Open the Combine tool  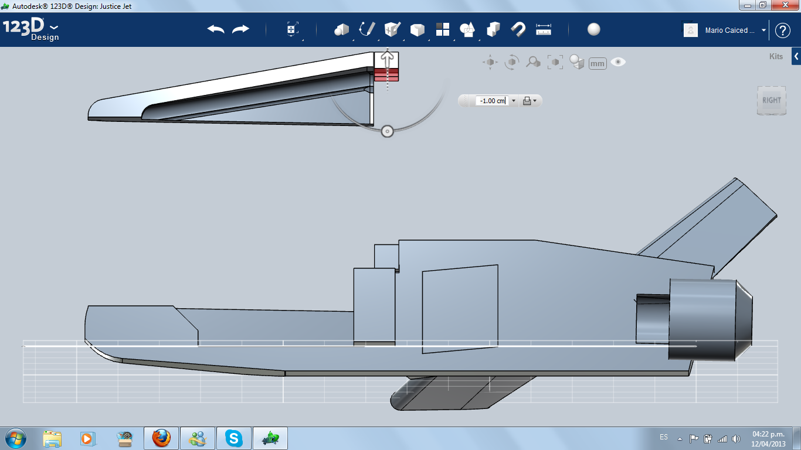[x=493, y=29]
